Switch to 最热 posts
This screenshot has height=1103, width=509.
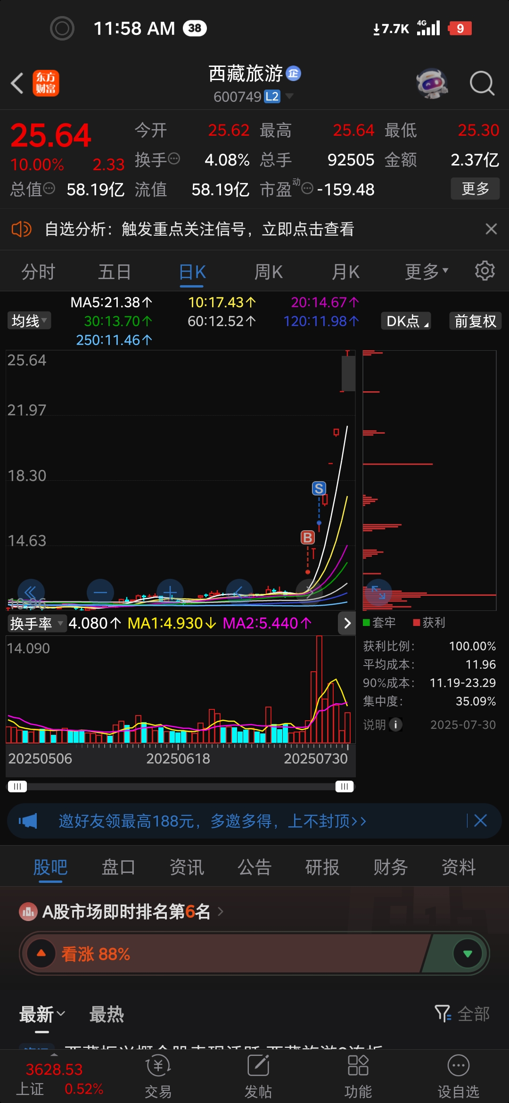tap(107, 1014)
